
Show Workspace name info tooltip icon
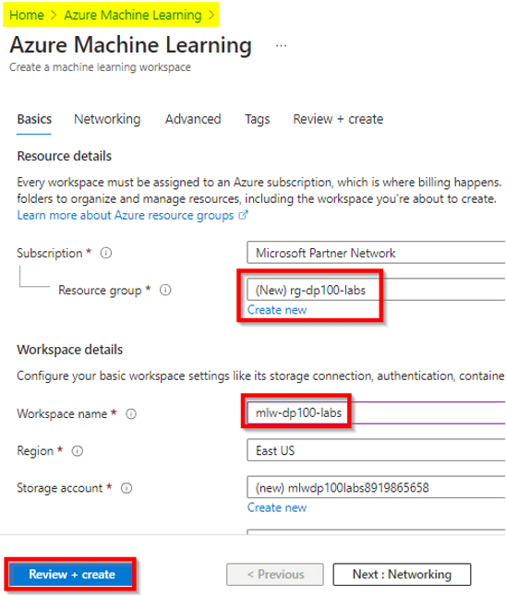click(131, 413)
